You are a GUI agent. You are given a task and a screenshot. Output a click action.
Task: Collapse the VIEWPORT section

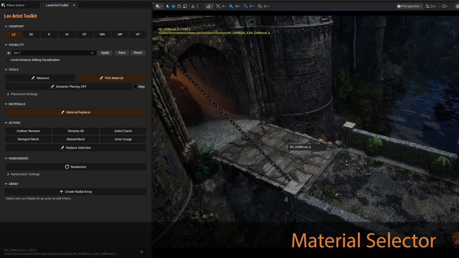click(x=6, y=27)
